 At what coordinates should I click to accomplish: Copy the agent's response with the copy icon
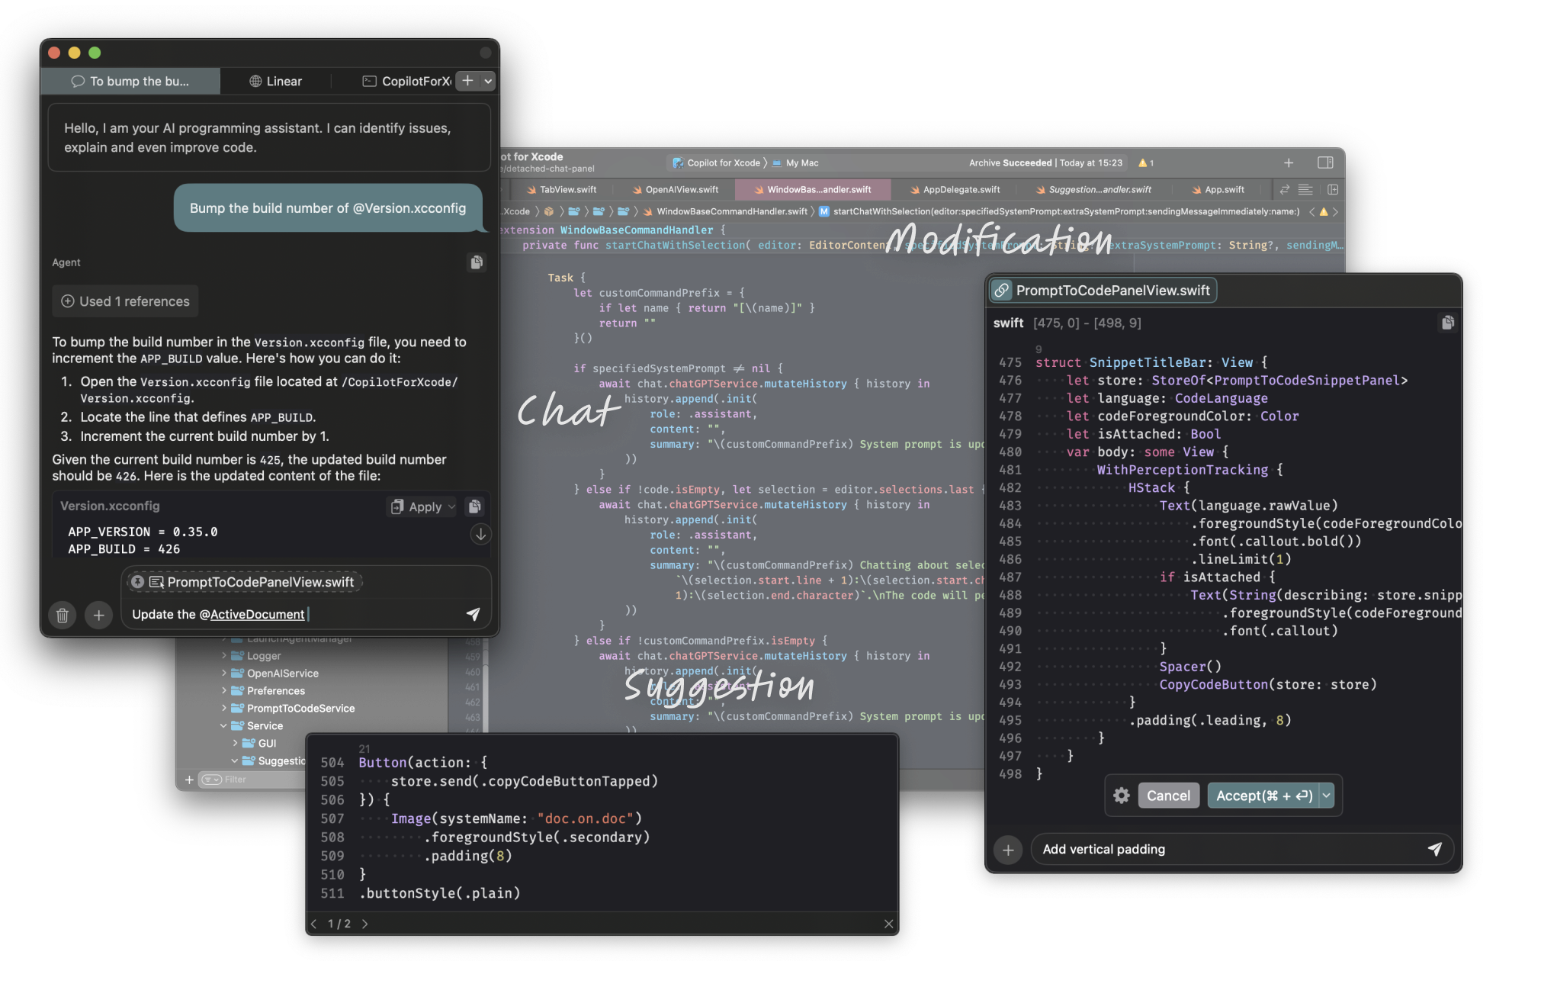477,262
